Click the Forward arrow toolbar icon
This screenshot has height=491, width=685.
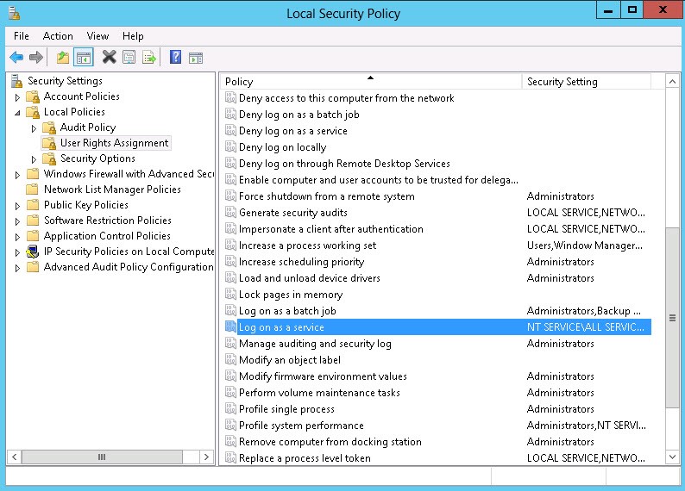(36, 58)
